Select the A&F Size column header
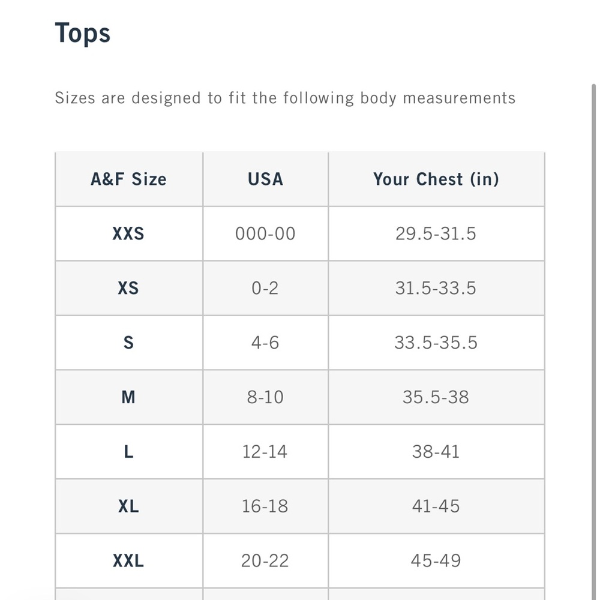The width and height of the screenshot is (600, 600). (x=128, y=179)
